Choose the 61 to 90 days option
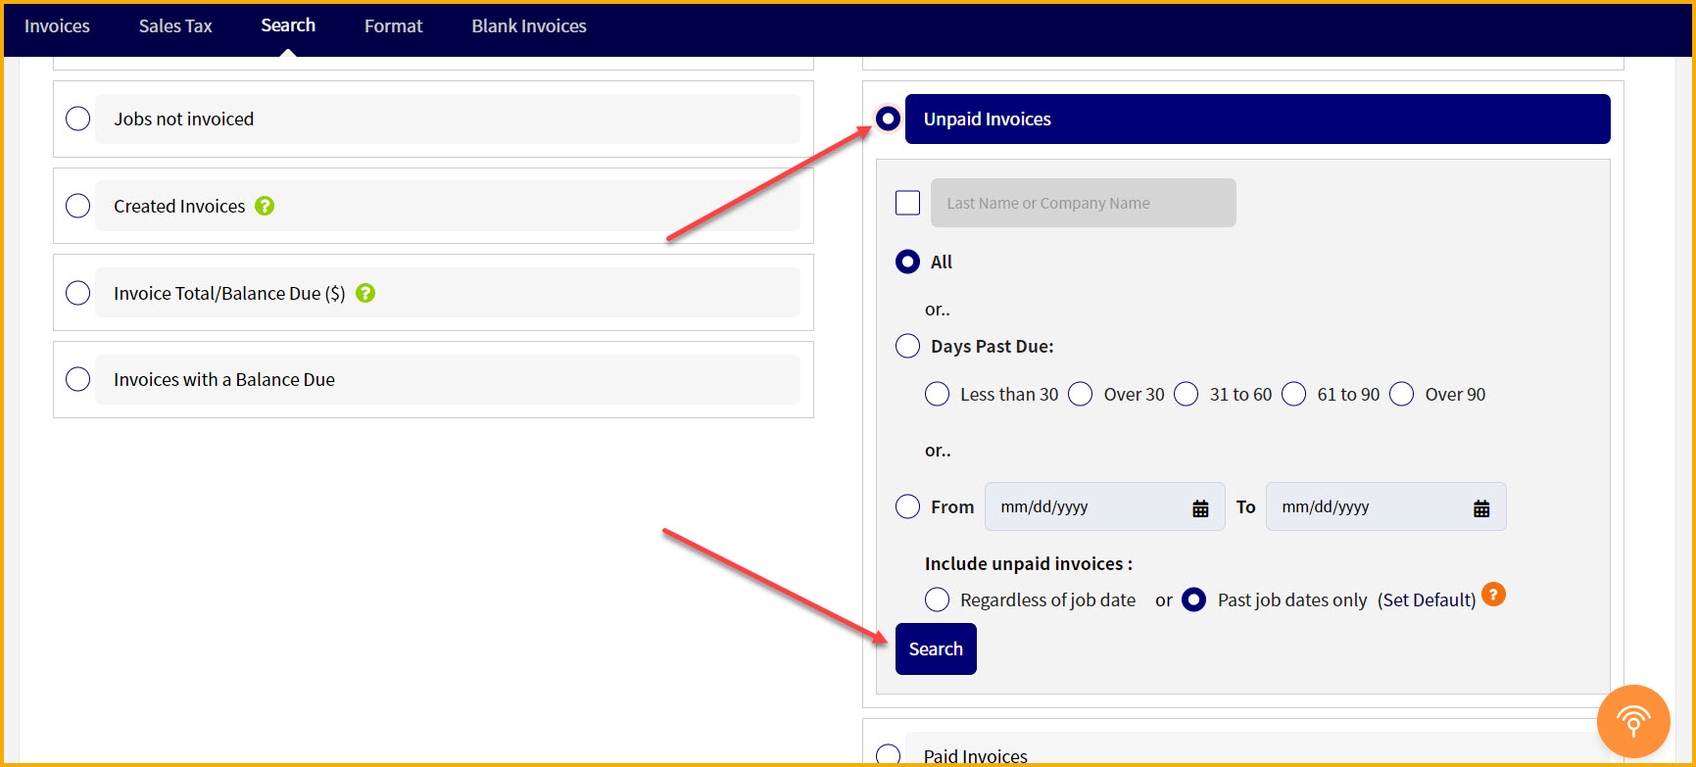Screen dimensions: 1696x767 click(1294, 394)
